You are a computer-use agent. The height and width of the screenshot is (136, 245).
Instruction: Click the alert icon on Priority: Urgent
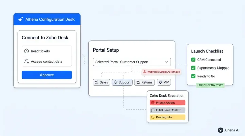tap(153, 103)
